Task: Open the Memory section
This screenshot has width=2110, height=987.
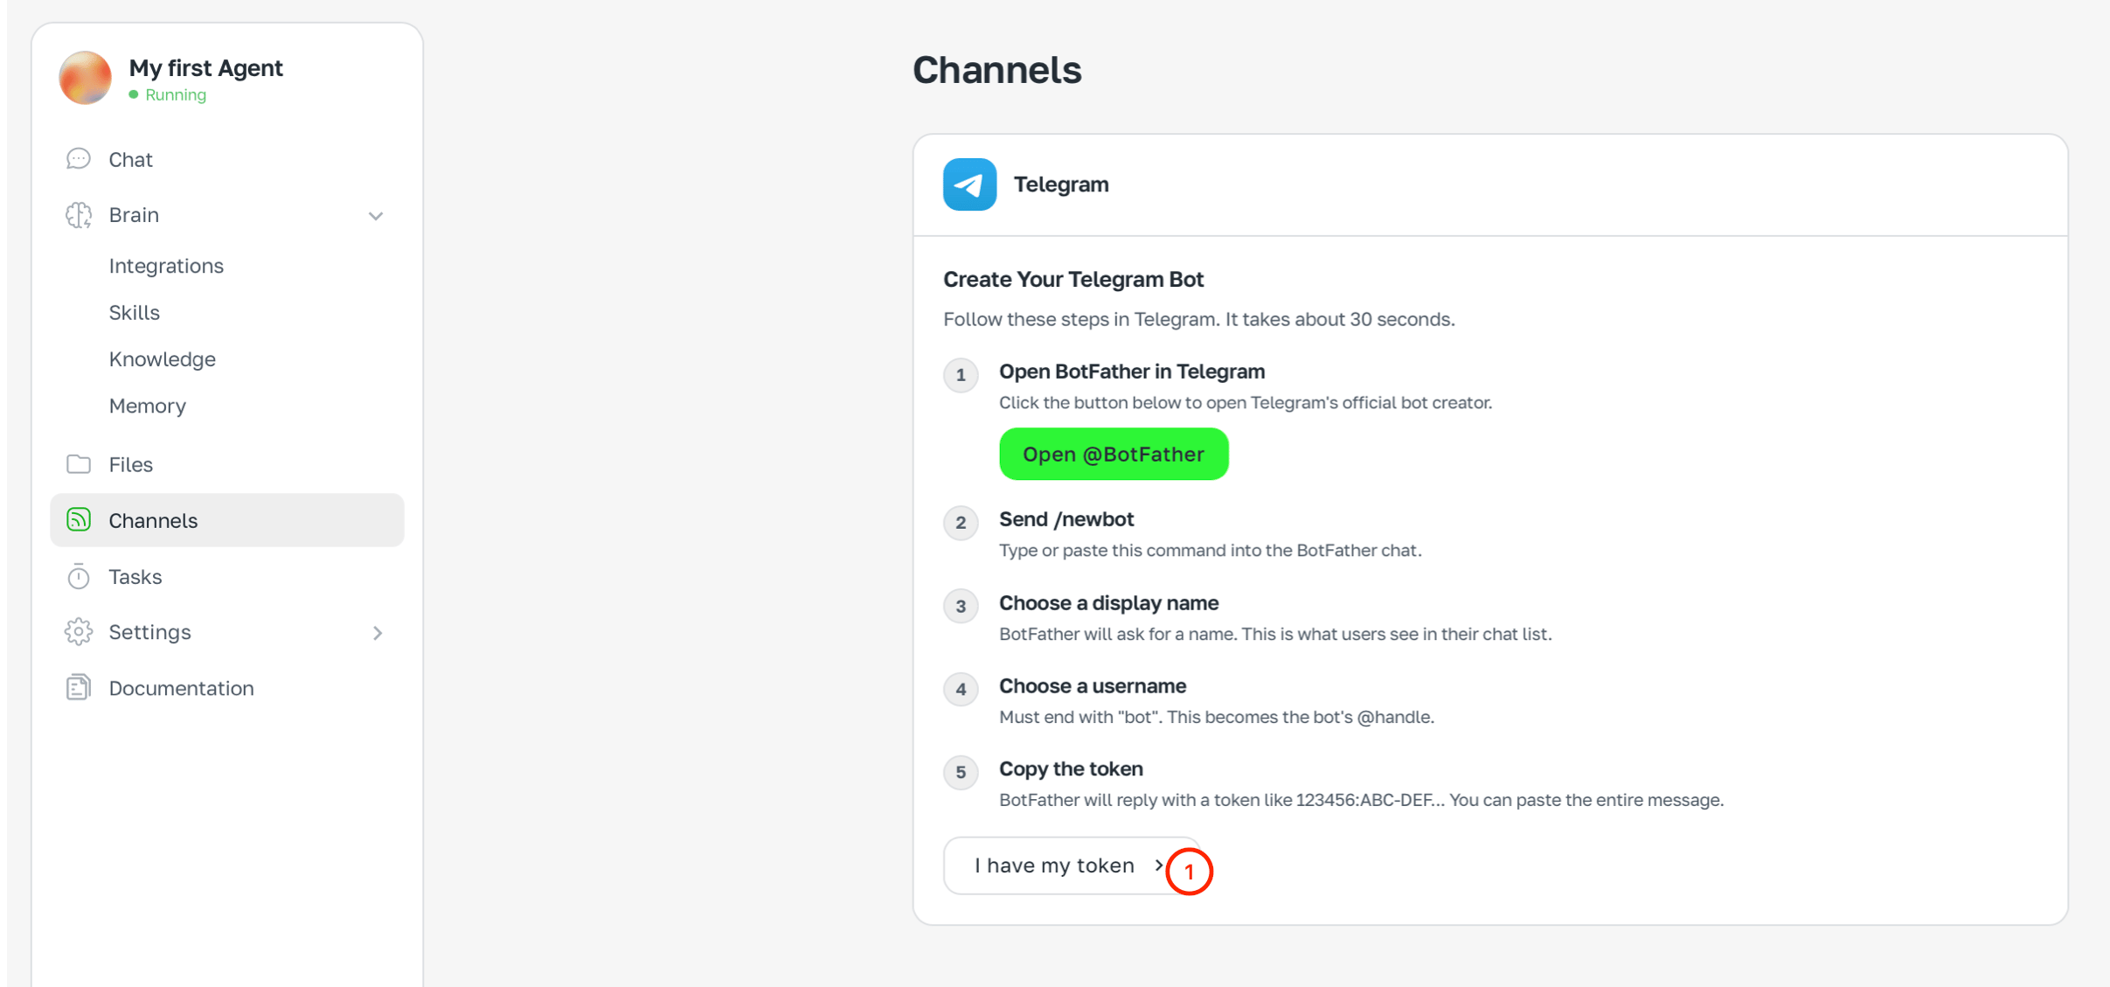Action: (x=148, y=407)
